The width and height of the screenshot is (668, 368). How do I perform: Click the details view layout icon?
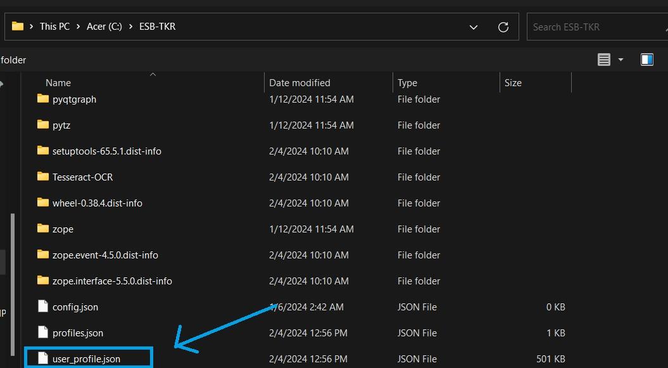click(x=604, y=60)
